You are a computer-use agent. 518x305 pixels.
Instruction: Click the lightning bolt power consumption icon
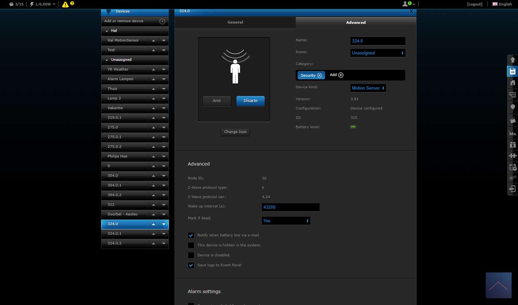pos(32,4)
